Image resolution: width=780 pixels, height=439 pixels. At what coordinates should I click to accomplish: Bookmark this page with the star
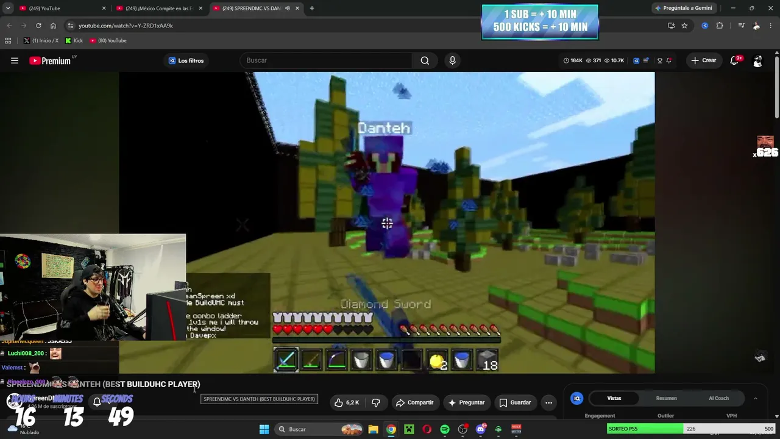click(684, 26)
